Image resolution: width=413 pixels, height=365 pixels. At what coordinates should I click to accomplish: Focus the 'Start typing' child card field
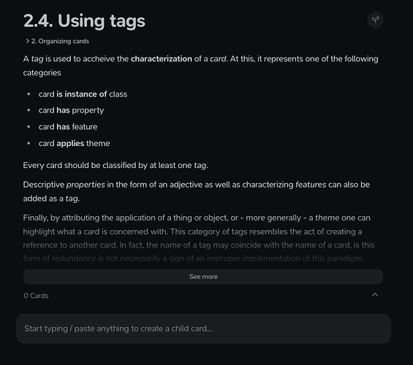(x=203, y=328)
